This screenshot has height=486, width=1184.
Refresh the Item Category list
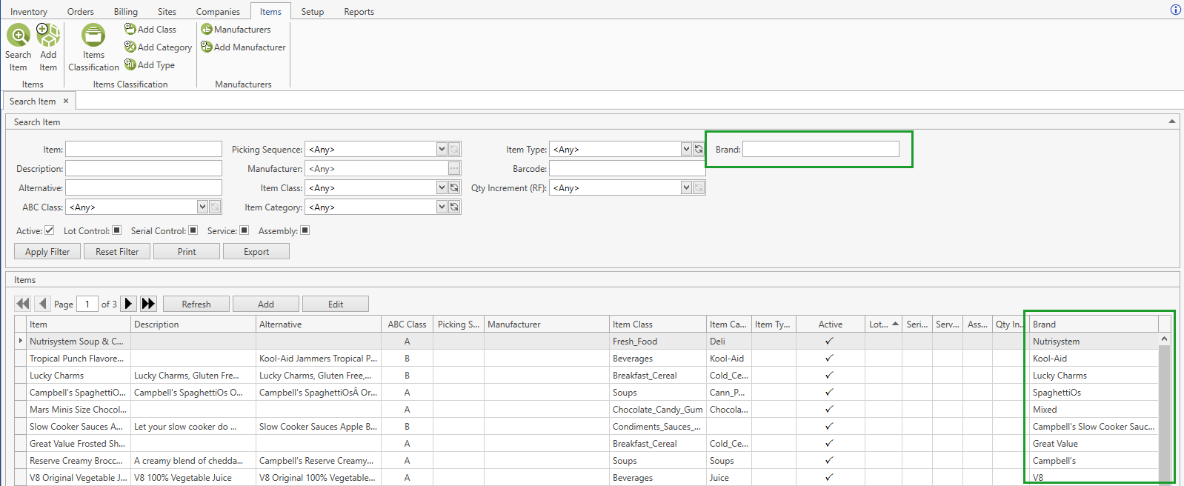(454, 207)
